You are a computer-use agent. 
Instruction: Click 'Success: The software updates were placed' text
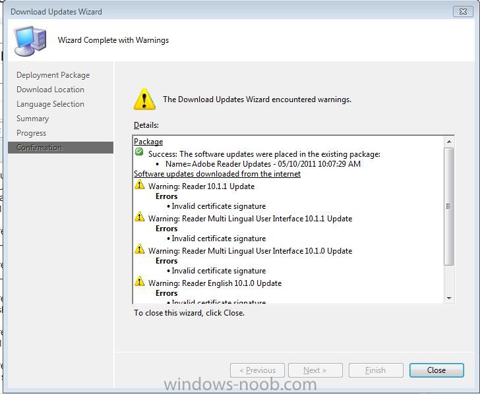point(264,154)
